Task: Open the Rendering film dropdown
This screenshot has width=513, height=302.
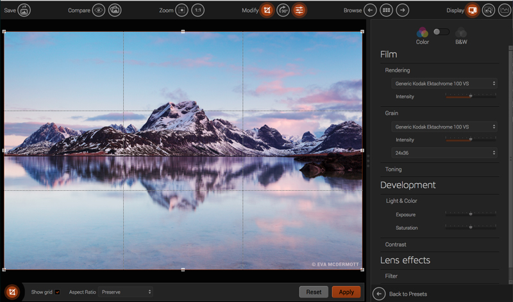Action: [444, 83]
